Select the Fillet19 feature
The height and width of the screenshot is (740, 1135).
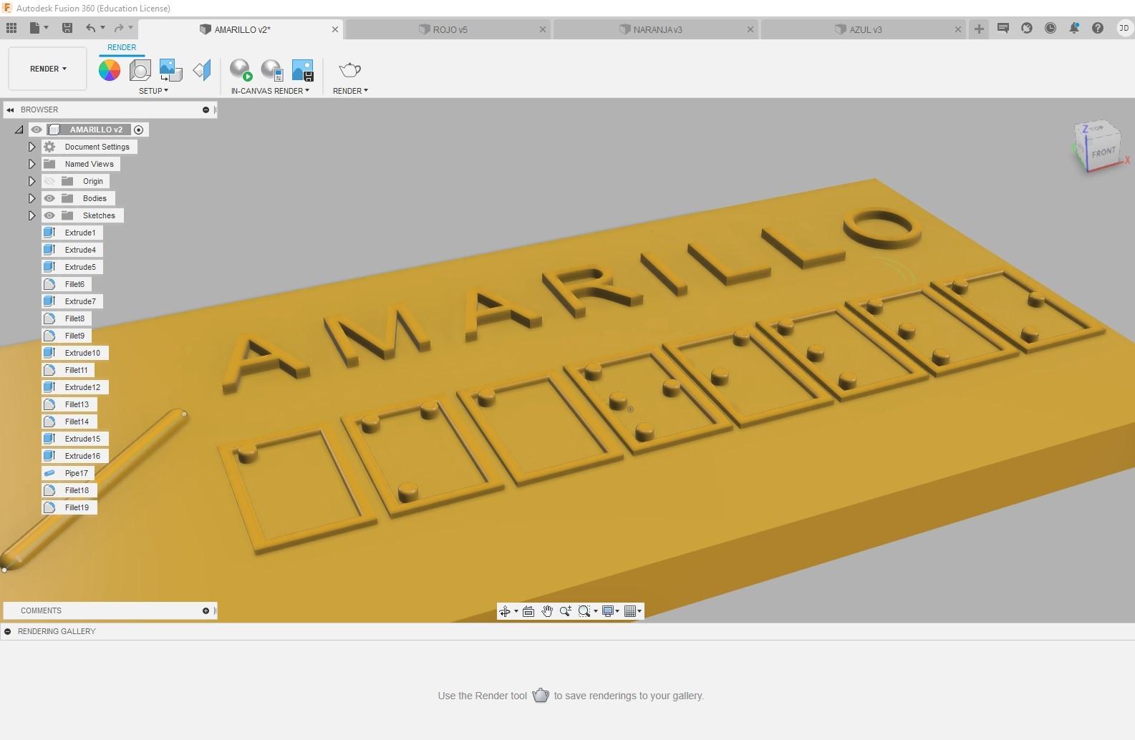69,507
